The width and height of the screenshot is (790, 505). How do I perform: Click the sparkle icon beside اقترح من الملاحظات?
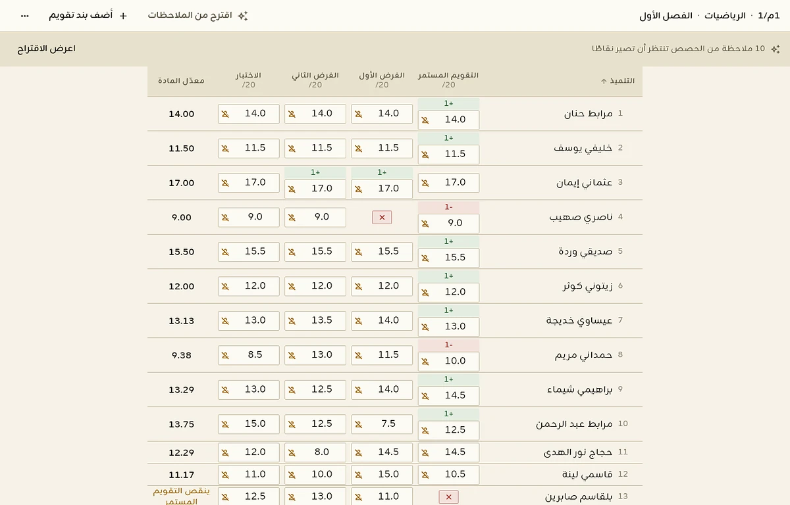coord(243,15)
